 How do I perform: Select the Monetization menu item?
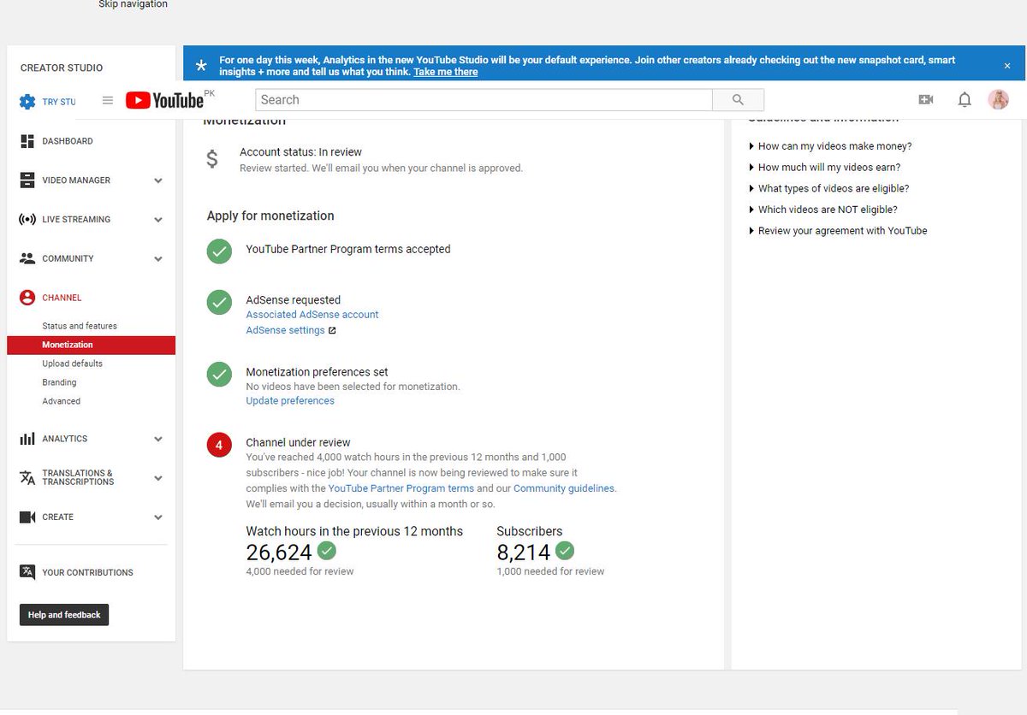pyautogui.click(x=91, y=345)
